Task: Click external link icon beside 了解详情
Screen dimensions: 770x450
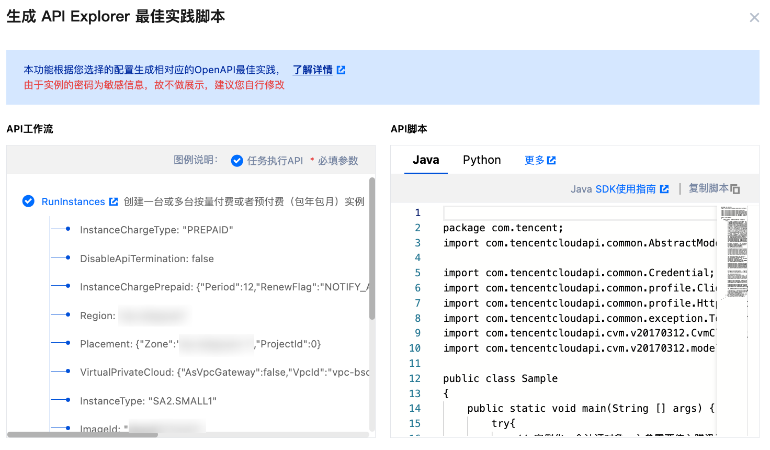Action: click(341, 70)
